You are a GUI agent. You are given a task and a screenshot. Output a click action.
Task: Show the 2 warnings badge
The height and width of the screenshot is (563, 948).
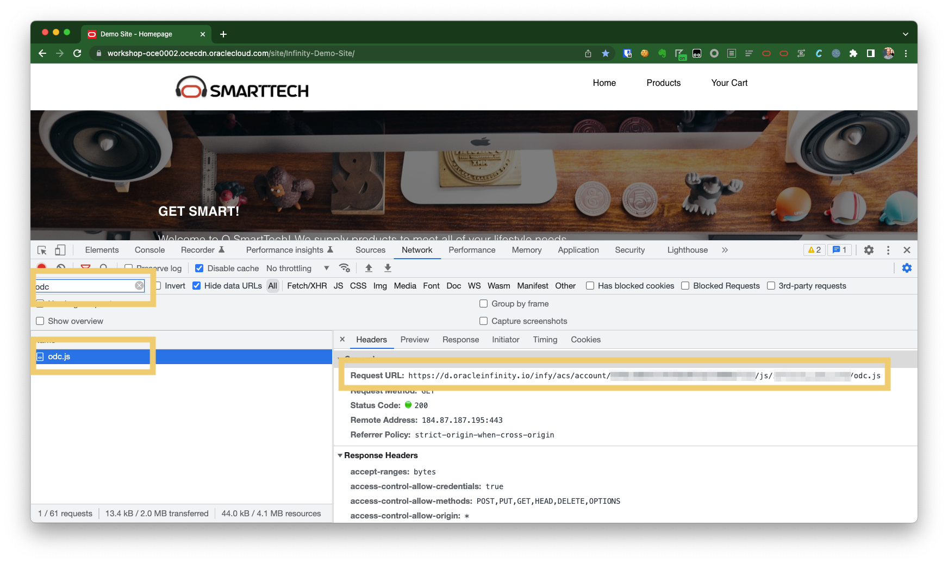[x=814, y=250]
